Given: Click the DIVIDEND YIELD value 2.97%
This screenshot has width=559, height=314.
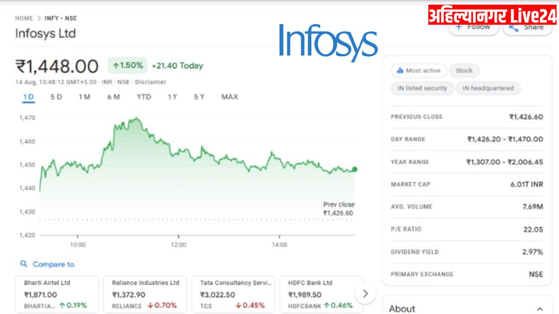Looking at the screenshot, I should pos(533,252).
